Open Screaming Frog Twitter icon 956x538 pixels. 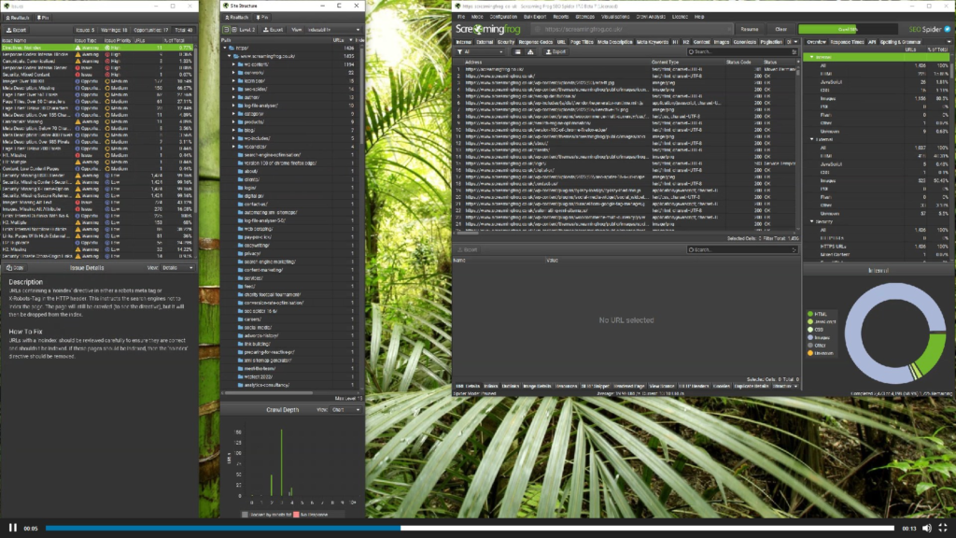click(x=947, y=29)
